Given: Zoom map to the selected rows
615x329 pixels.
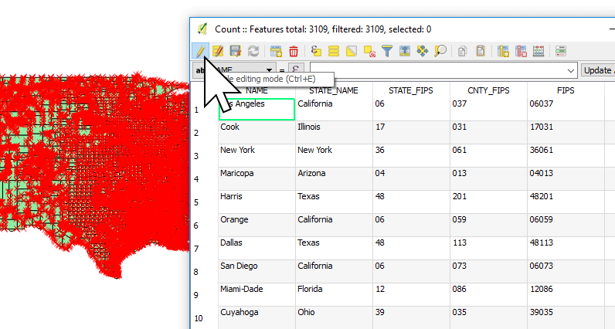Looking at the screenshot, I should pyautogui.click(x=440, y=51).
